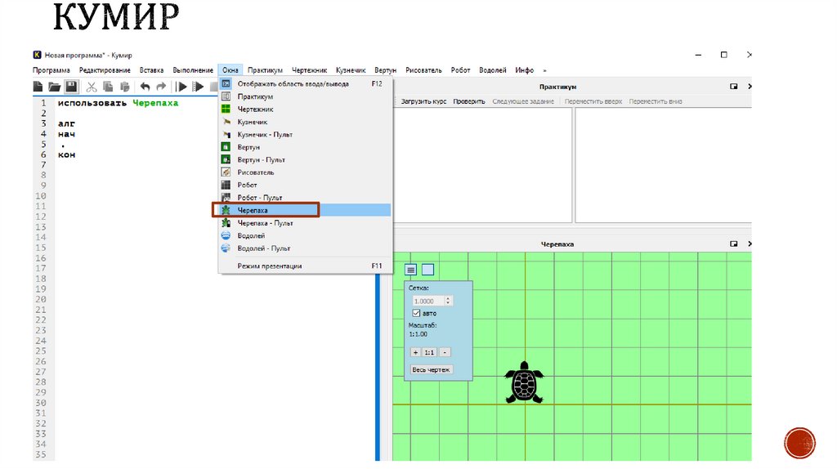This screenshot has width=837, height=469.
Task: Open the Рисователь menu in menu bar
Action: click(x=423, y=70)
